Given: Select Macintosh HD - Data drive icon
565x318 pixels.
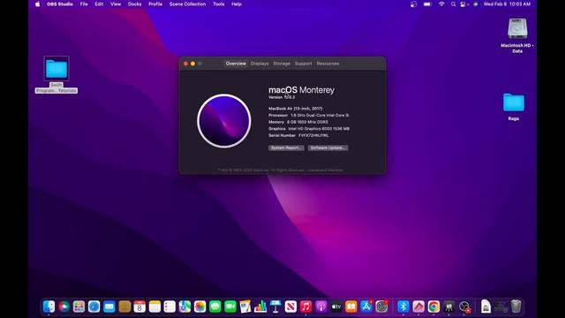Looking at the screenshot, I should pos(517,28).
